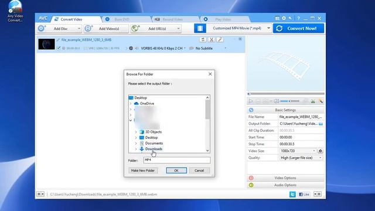Image resolution: width=375 pixels, height=211 pixels.
Task: Click the Add Disc icon
Action: pyautogui.click(x=42, y=29)
